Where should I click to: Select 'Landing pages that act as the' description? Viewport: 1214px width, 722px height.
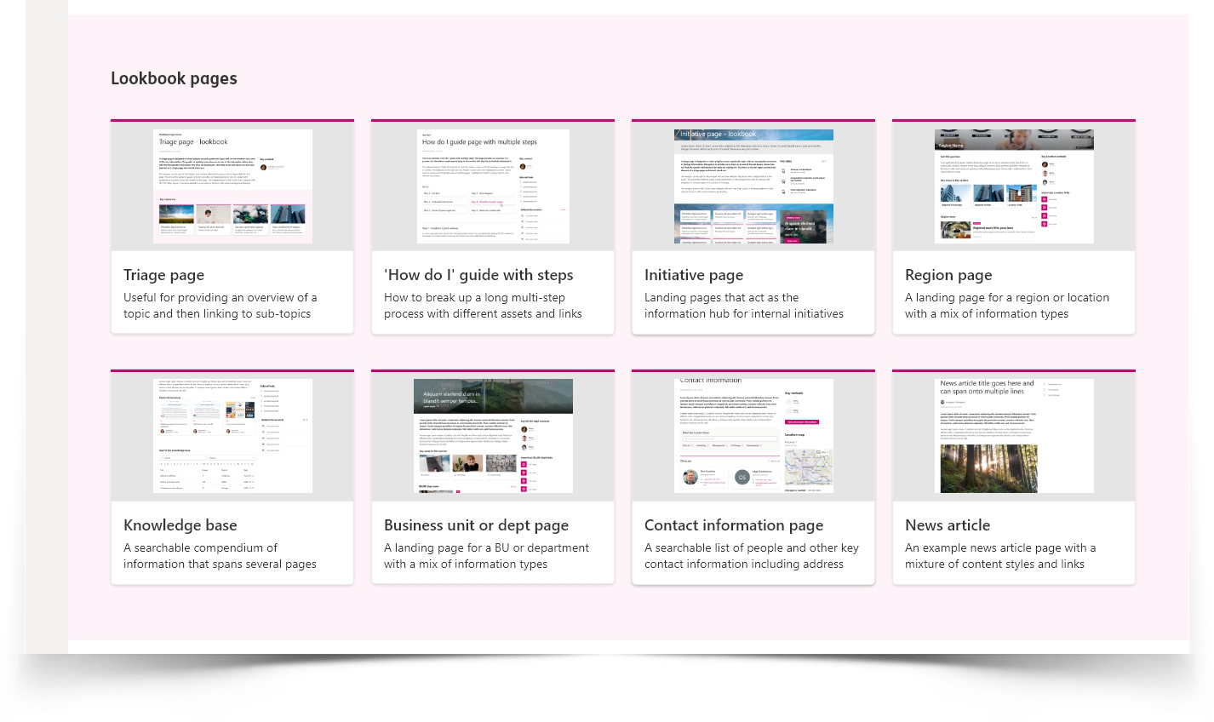click(744, 306)
